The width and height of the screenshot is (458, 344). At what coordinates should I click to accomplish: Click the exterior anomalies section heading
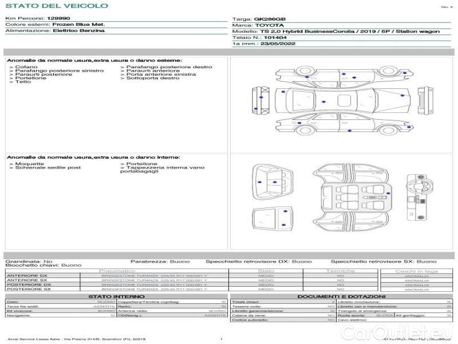pyautogui.click(x=94, y=60)
